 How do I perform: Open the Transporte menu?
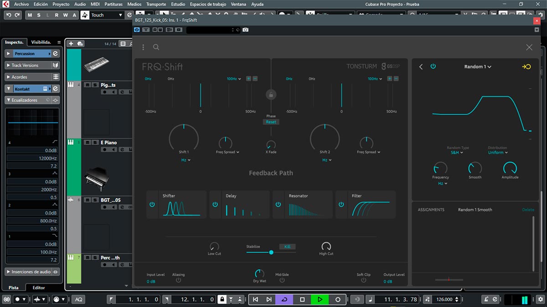pyautogui.click(x=156, y=4)
